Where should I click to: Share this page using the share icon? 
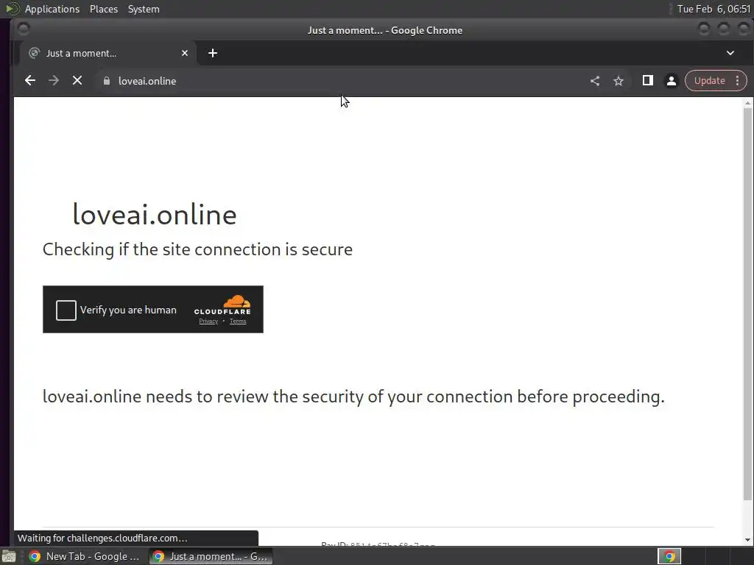pyautogui.click(x=595, y=81)
